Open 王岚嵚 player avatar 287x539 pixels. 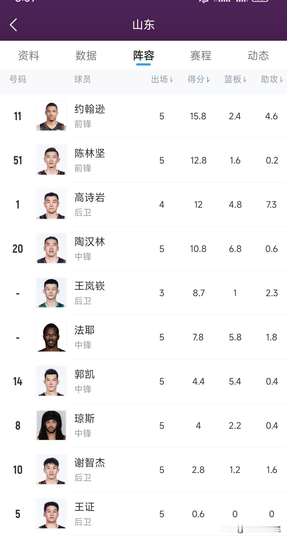point(51,292)
